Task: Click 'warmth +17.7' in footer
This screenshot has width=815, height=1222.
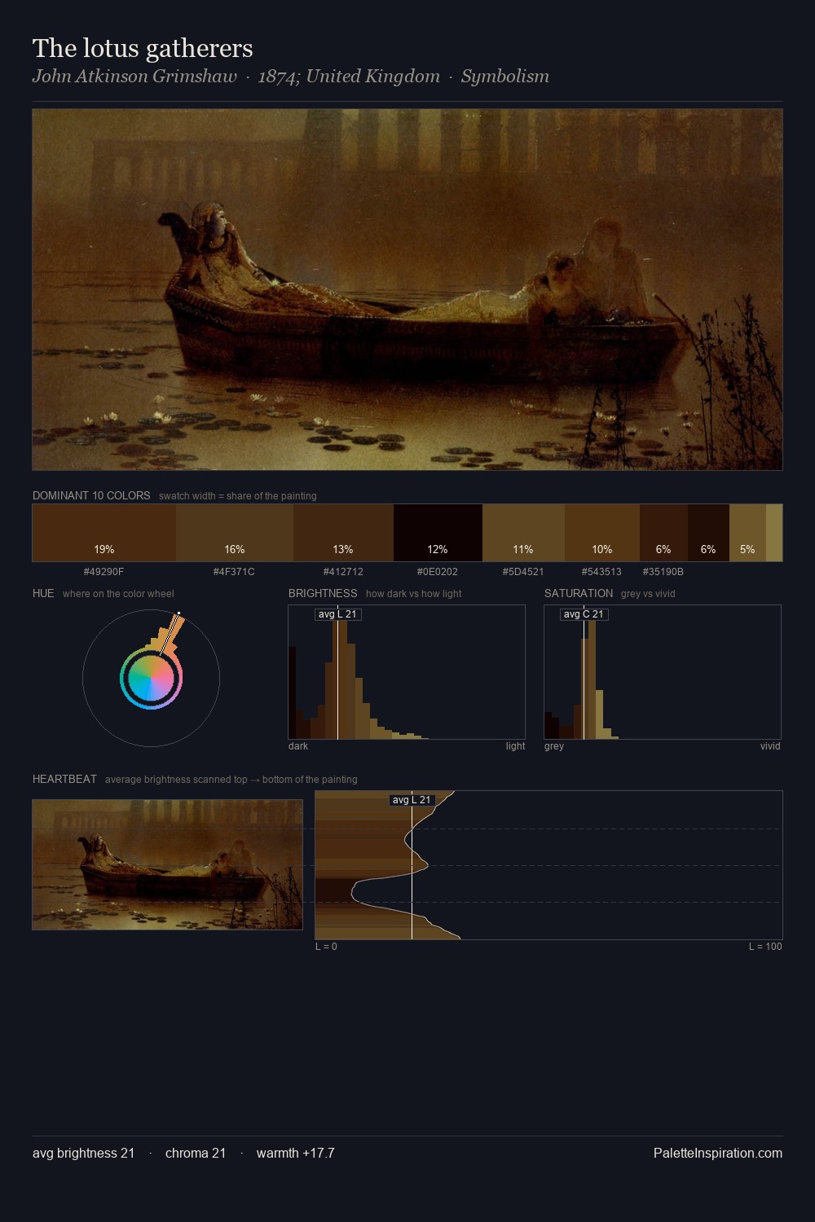Action: [295, 1153]
